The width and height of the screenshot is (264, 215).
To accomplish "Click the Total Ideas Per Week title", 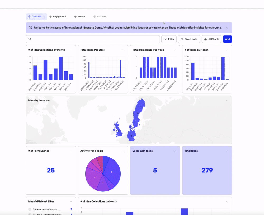I will pyautogui.click(x=93, y=50).
